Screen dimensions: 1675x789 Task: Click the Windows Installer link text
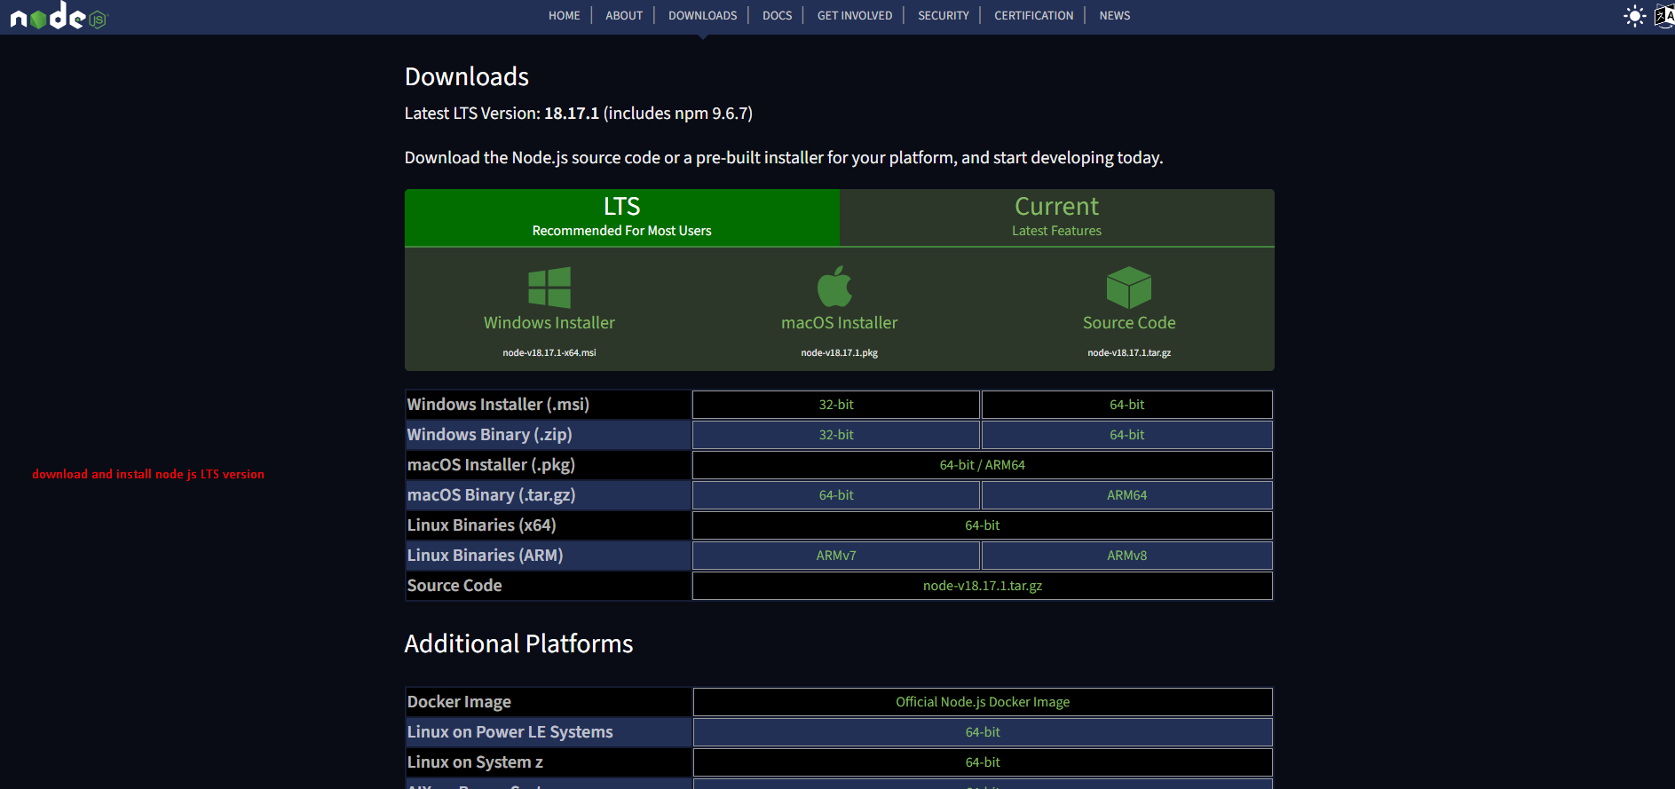(549, 323)
